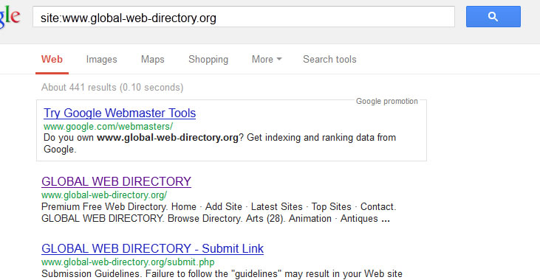Open Search tools options
This screenshot has width=540, height=280.
pos(329,59)
